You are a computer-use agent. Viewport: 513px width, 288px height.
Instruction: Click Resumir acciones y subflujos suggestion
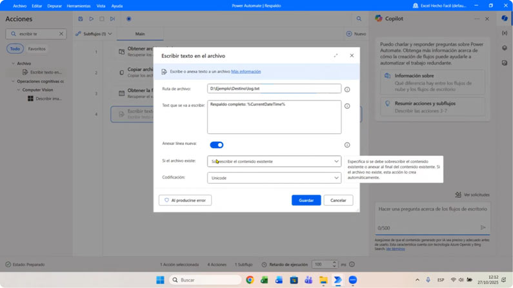(x=432, y=107)
